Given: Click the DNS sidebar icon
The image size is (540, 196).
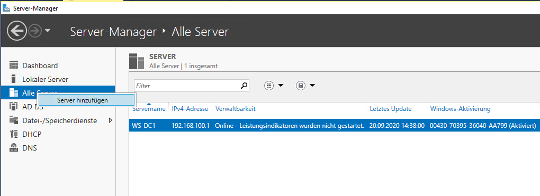Looking at the screenshot, I should [13, 148].
